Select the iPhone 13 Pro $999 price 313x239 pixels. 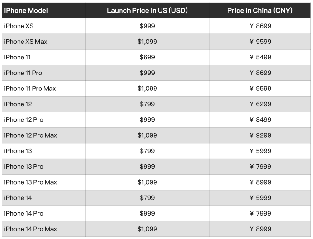click(x=147, y=167)
